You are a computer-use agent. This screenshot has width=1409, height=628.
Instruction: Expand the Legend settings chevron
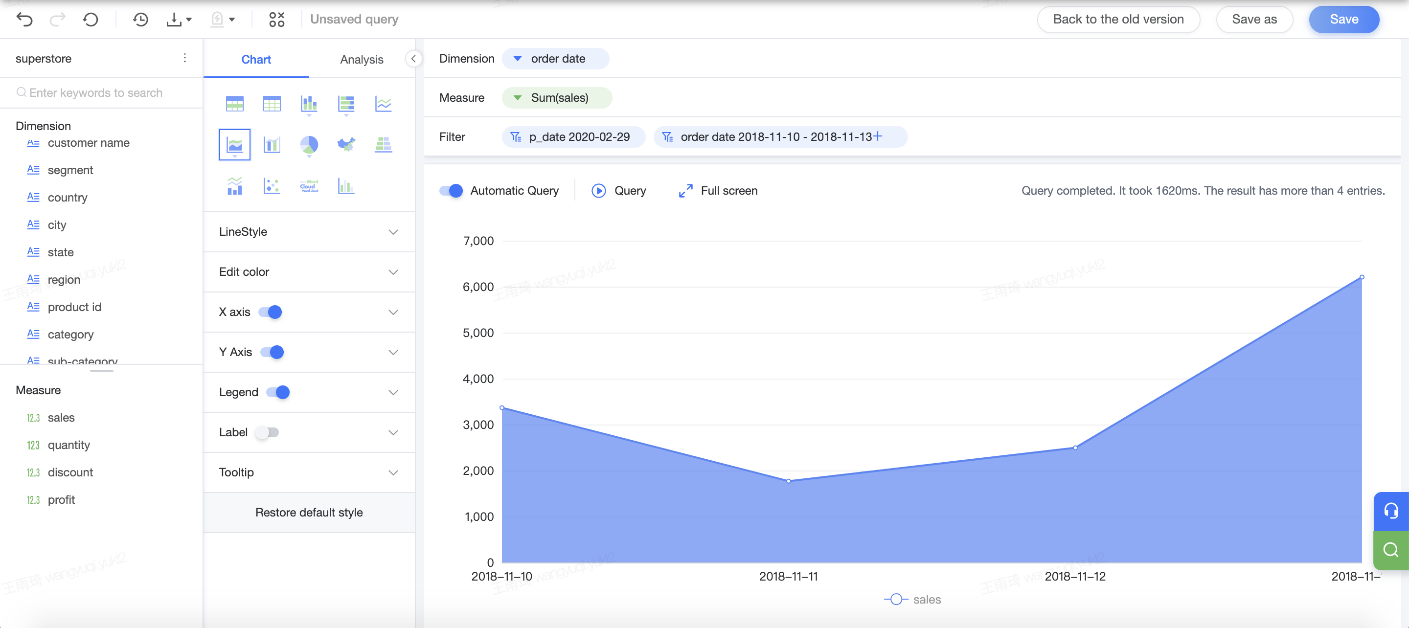[x=393, y=392]
